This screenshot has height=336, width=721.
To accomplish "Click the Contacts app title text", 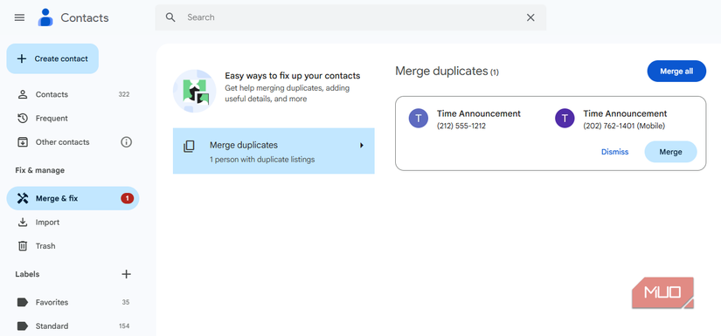I will 85,18.
